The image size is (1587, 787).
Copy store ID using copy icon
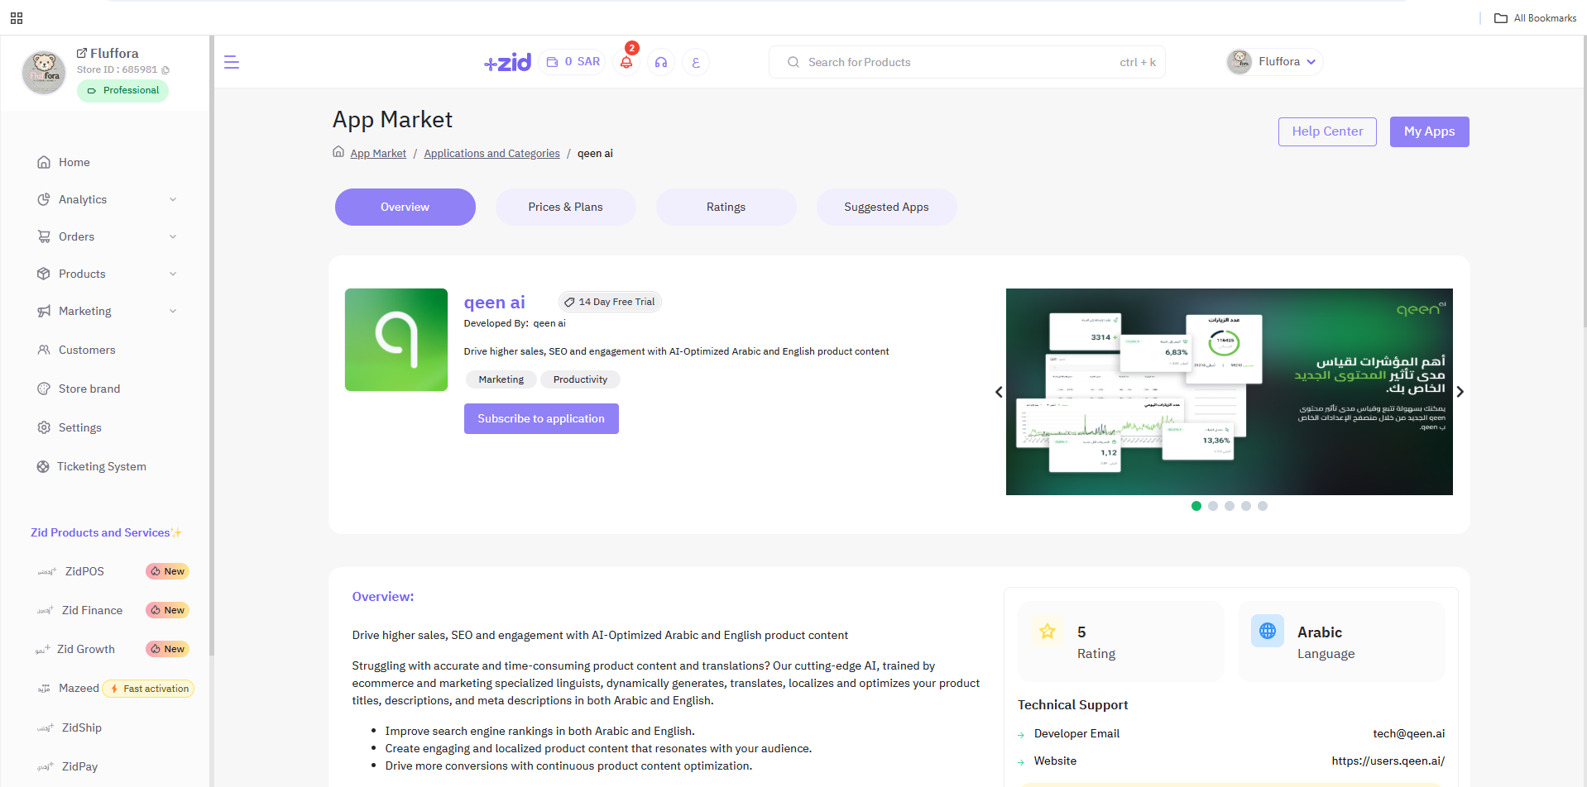[x=165, y=70]
